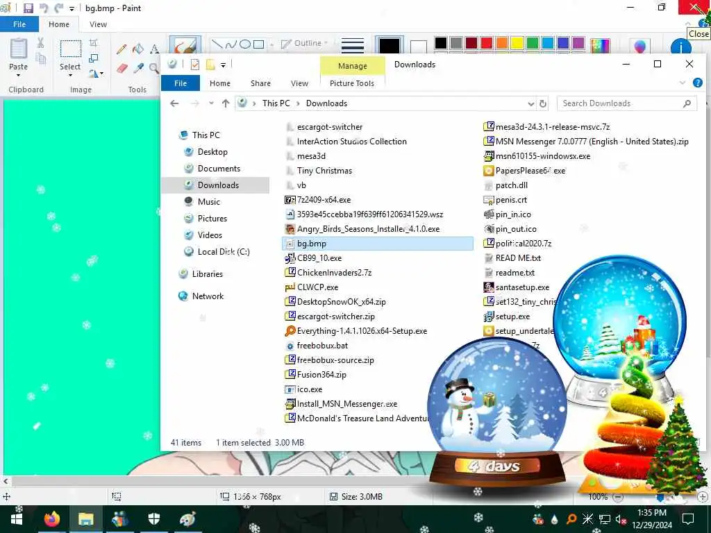Select the Oval shape in Paint shapes gallery
This screenshot has height=533, width=711.
pos(245,44)
